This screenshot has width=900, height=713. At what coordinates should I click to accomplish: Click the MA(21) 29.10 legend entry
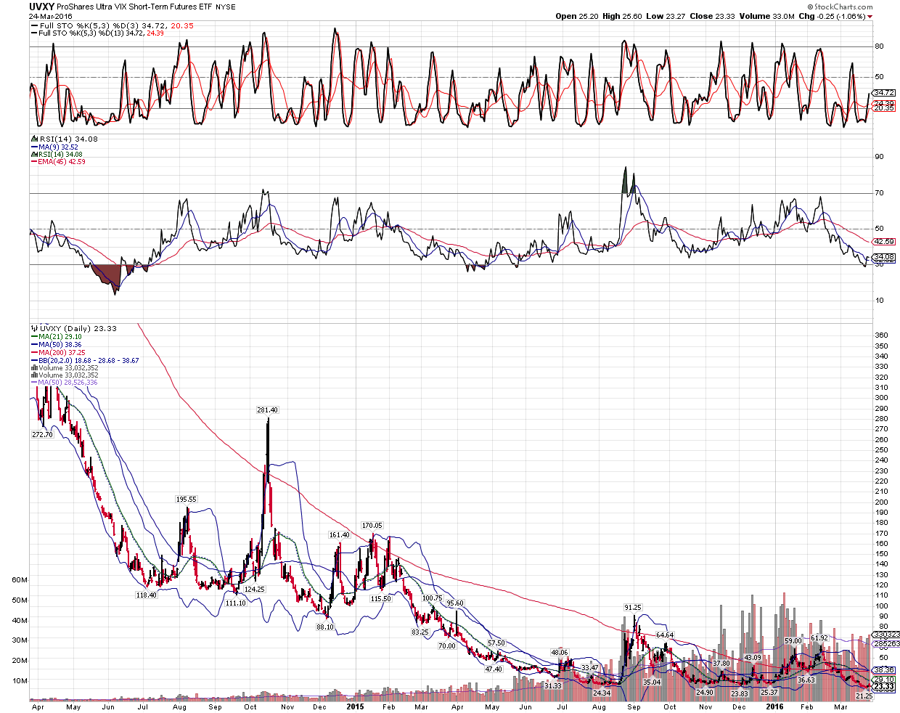coord(56,337)
